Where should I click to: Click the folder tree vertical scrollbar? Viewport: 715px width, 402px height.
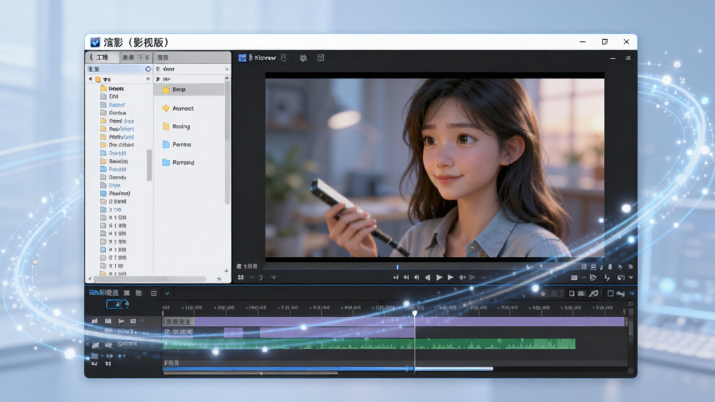click(149, 165)
